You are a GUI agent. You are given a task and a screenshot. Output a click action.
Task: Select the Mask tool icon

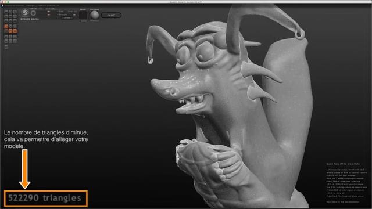(x=6, y=31)
